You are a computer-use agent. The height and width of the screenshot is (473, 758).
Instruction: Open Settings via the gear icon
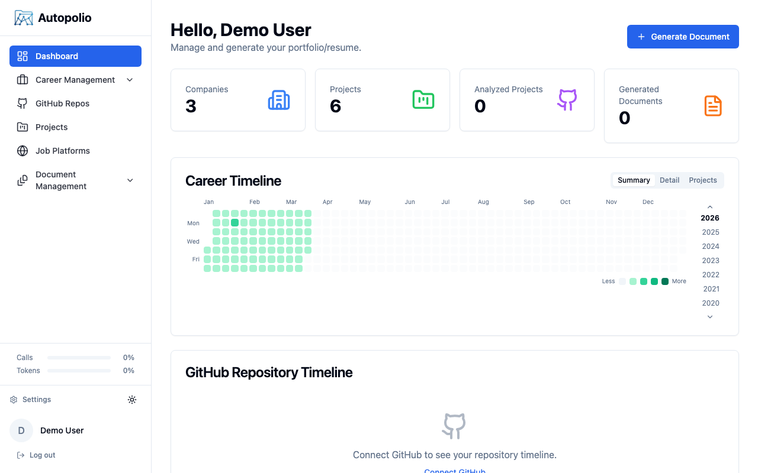click(13, 399)
